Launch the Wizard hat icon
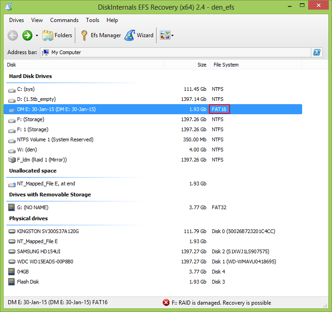The width and height of the screenshot is (332, 312). pyautogui.click(x=130, y=35)
